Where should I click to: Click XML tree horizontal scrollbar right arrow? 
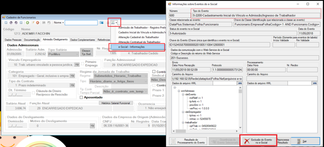point(237,131)
